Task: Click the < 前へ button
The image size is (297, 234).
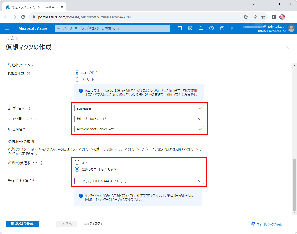Action: [x=67, y=224]
